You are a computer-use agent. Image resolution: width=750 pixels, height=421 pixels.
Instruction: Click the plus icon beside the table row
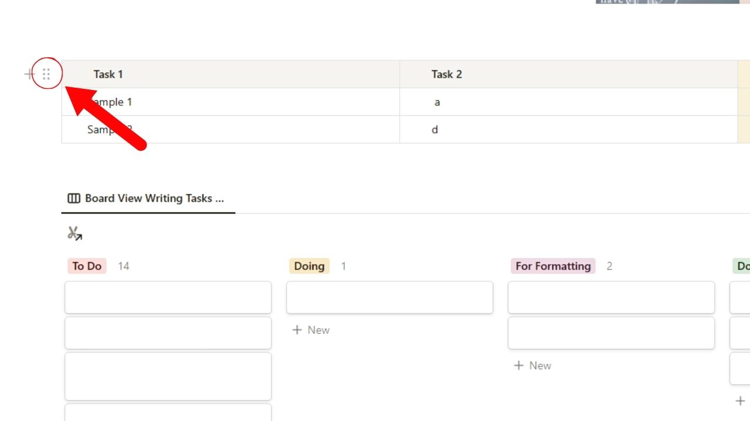pos(28,74)
